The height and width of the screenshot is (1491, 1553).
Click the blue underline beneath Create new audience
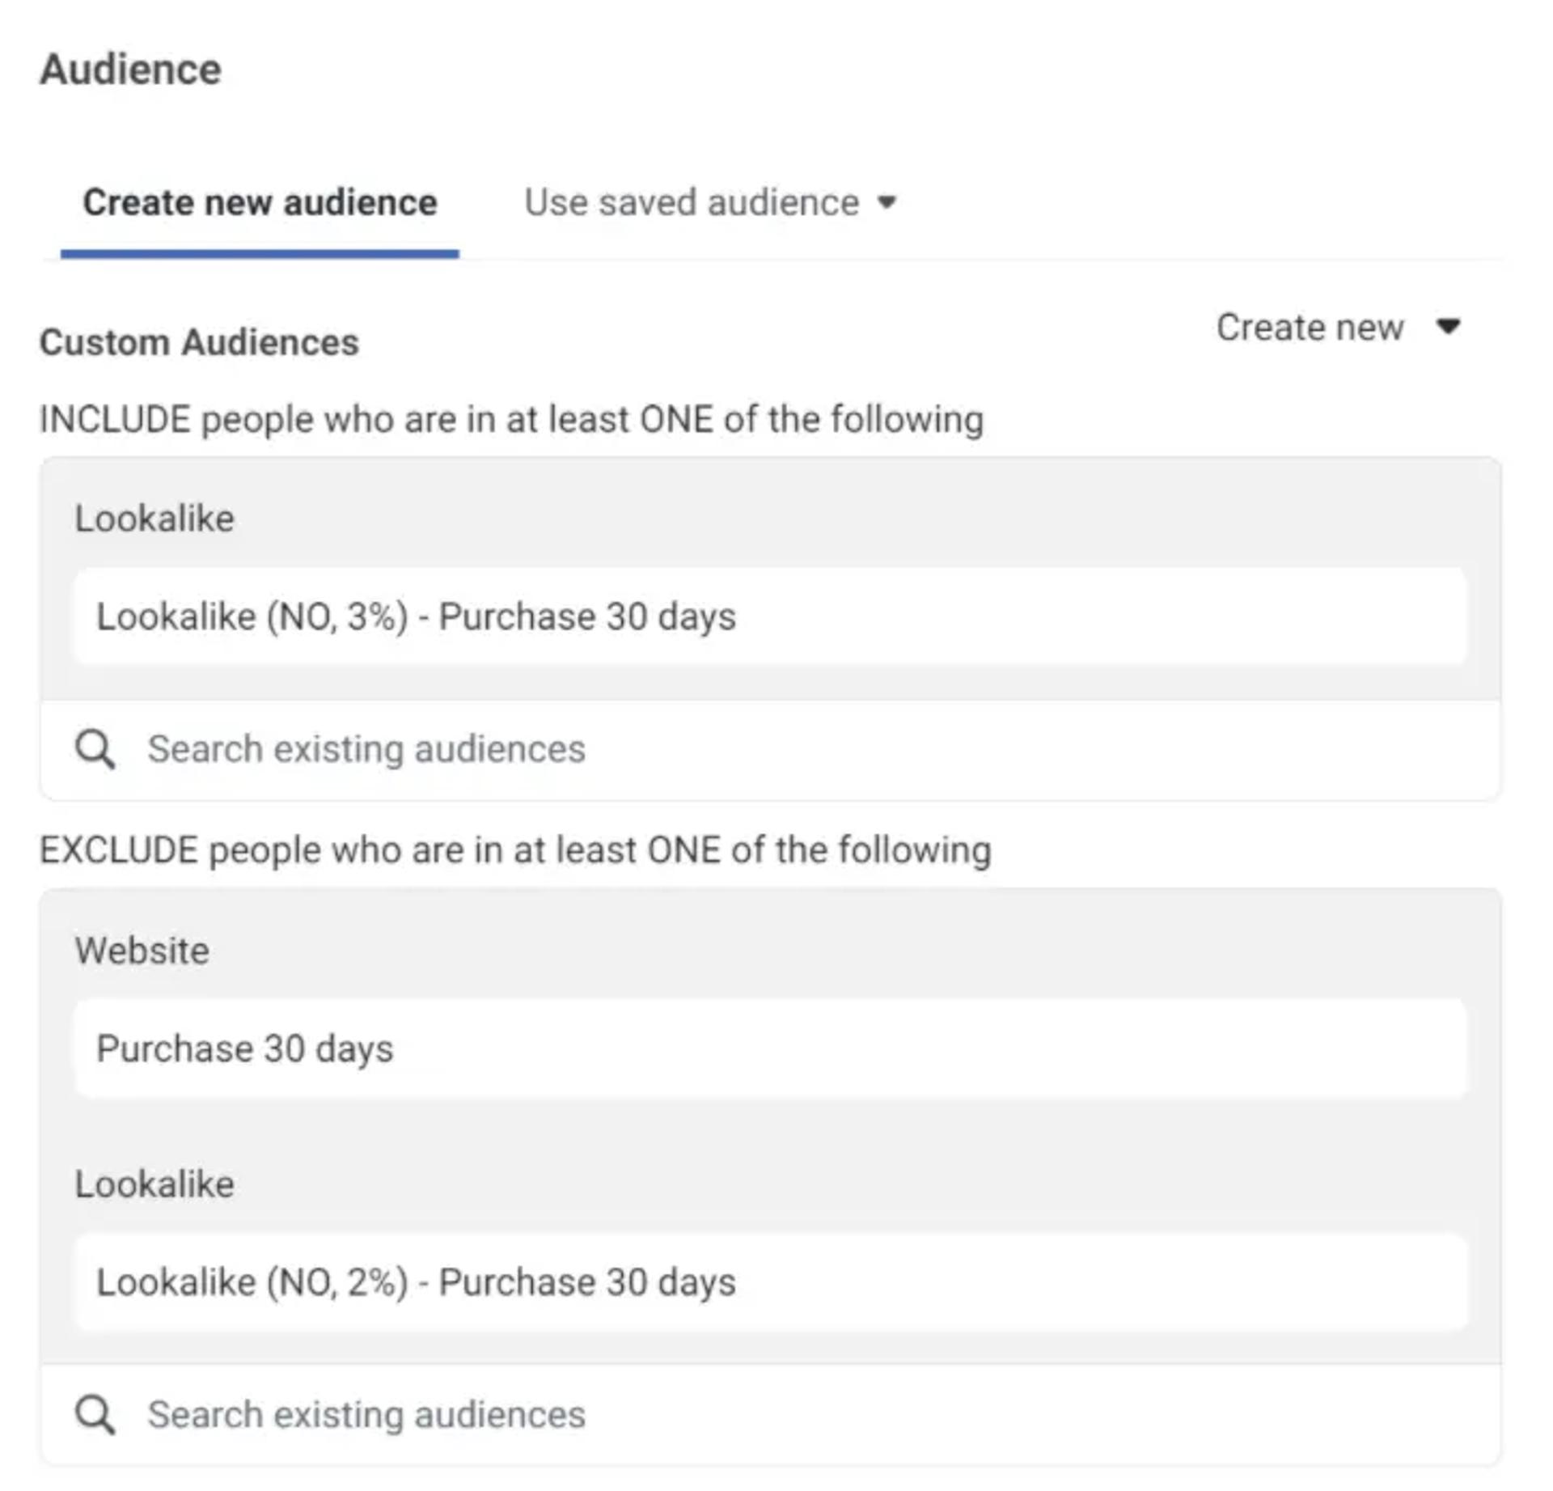click(260, 254)
